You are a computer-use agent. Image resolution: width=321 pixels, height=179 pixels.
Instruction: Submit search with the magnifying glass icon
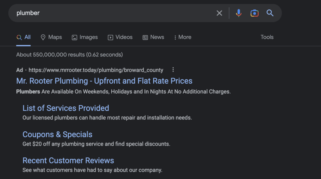[x=270, y=13]
